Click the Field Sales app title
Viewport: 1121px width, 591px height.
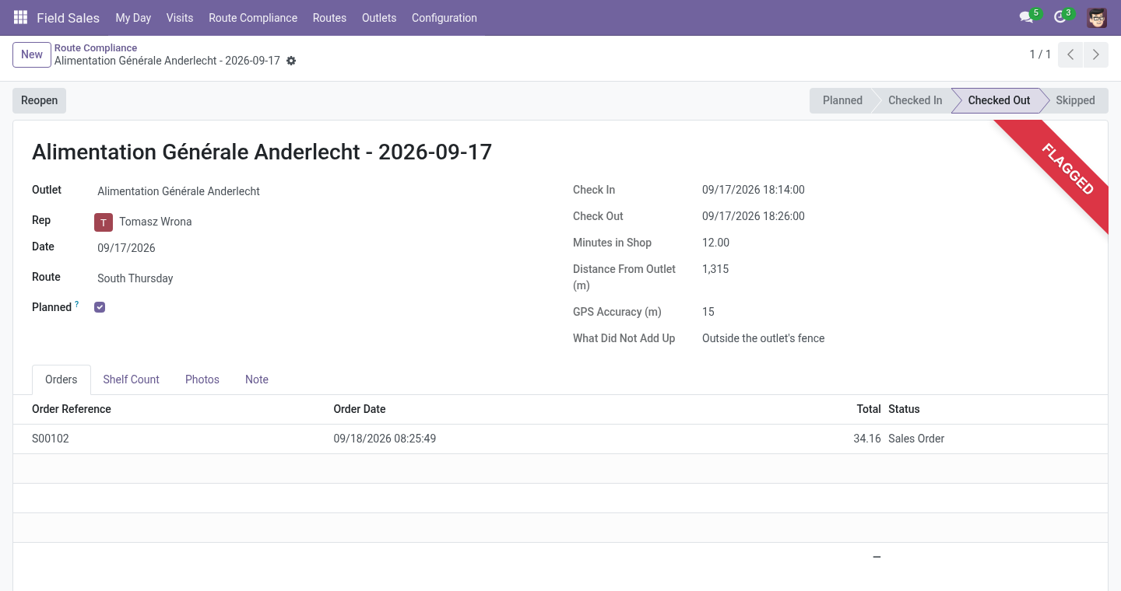tap(68, 17)
